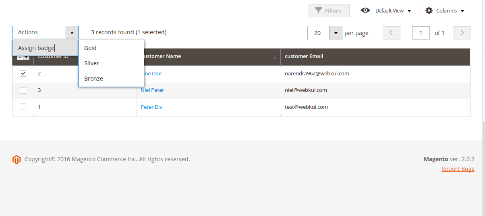Image resolution: width=485 pixels, height=216 pixels.
Task: Choose Gold badge from submenu
Action: [90, 48]
